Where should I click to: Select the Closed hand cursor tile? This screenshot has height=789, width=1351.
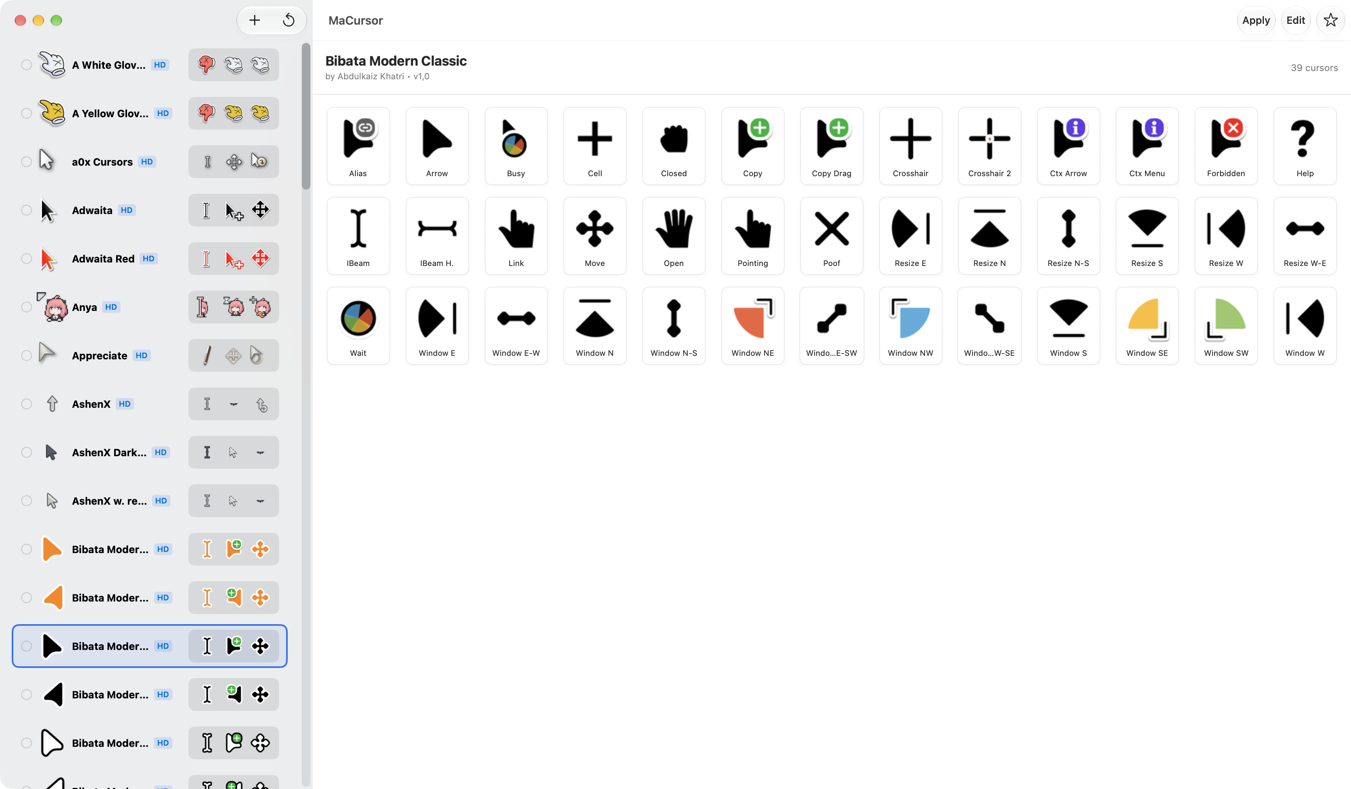(674, 146)
